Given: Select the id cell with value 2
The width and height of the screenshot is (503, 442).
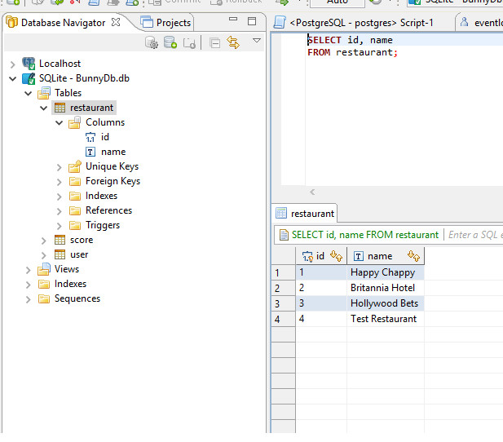Looking at the screenshot, I should (321, 288).
